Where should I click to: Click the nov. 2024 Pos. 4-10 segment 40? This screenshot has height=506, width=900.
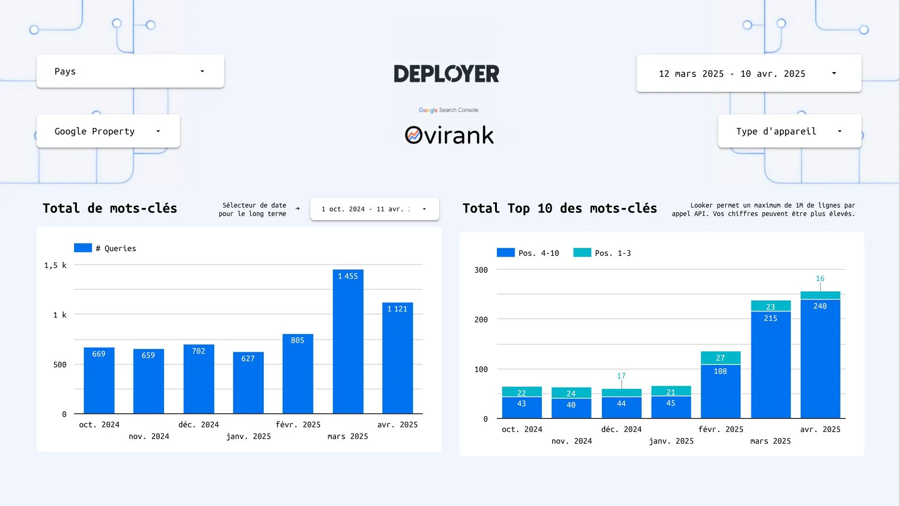pos(571,409)
